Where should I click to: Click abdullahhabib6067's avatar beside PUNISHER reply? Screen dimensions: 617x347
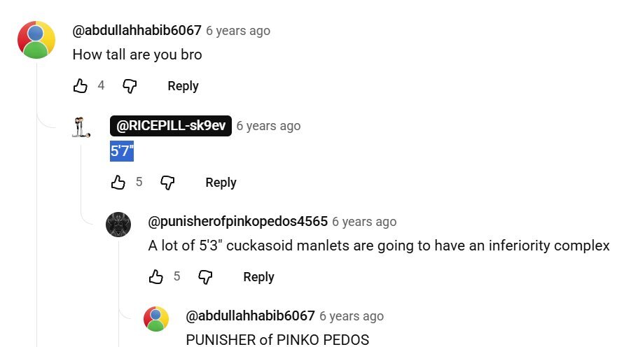(x=155, y=319)
